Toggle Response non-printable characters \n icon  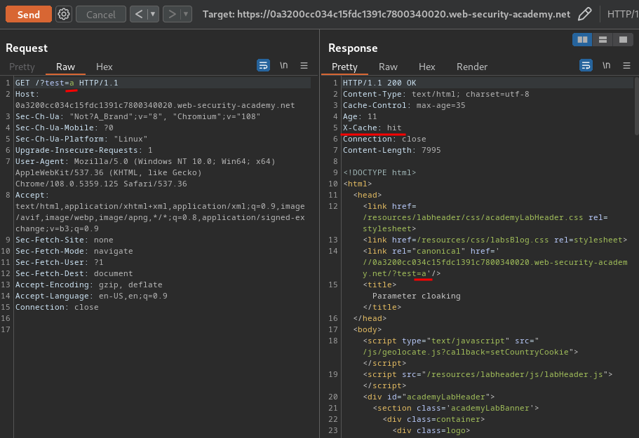tap(607, 65)
